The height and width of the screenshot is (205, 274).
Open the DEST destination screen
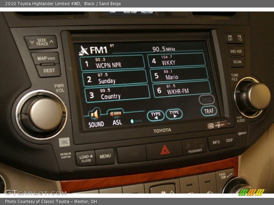coord(49,71)
